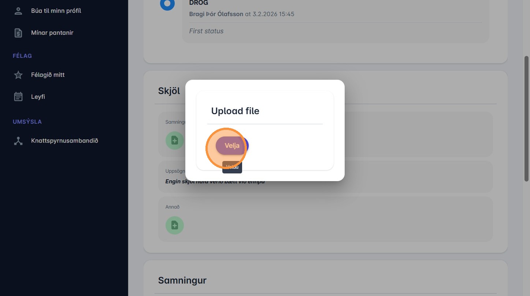Click the "First status" comment text
The height and width of the screenshot is (296, 530).
pos(206,31)
